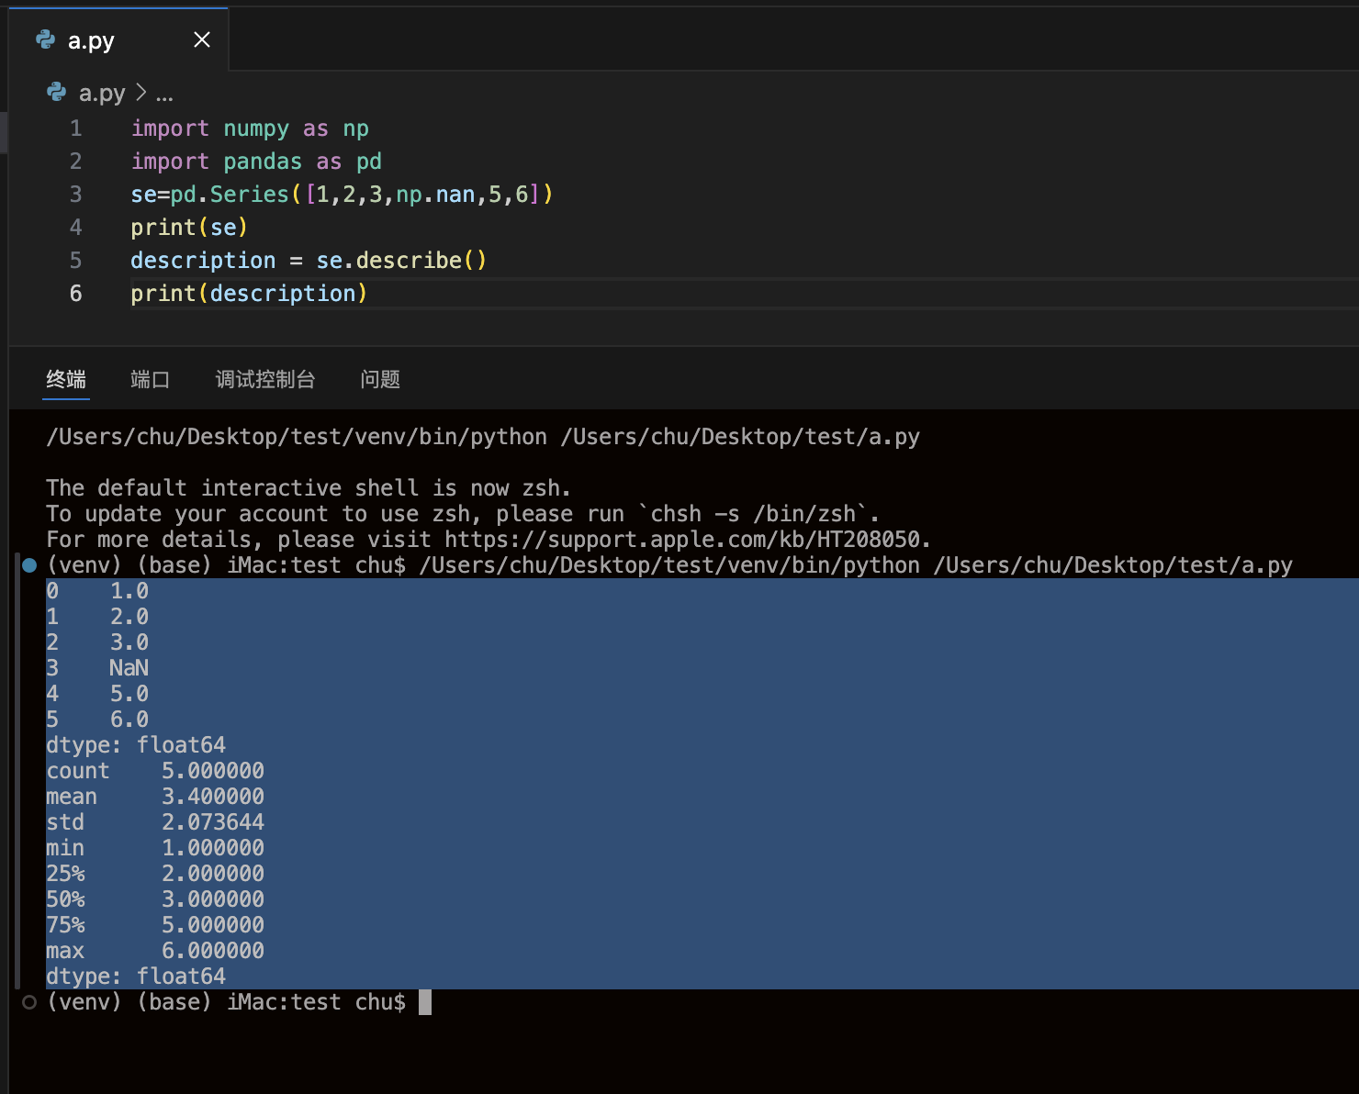Viewport: 1359px width, 1094px height.
Task: Click line number 6 in the gutter
Action: pyautogui.click(x=76, y=294)
